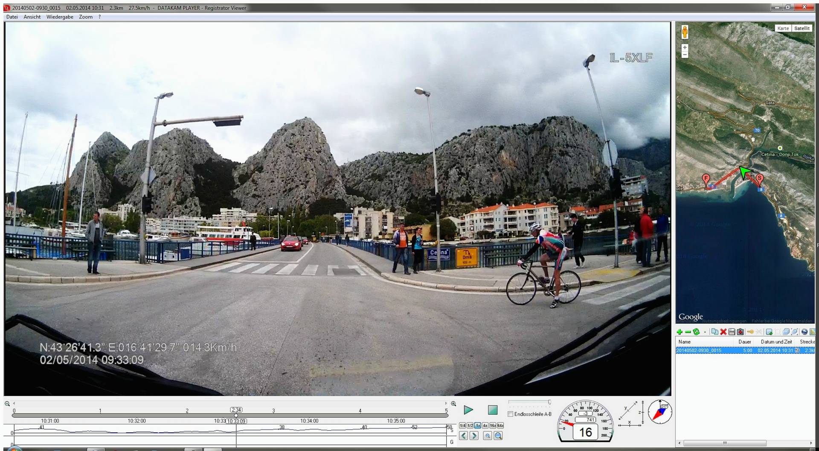
Task: Click the floppy disk save icon
Action: (x=732, y=332)
